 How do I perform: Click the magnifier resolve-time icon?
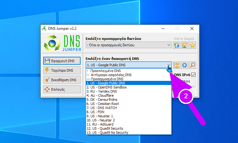pos(192,65)
